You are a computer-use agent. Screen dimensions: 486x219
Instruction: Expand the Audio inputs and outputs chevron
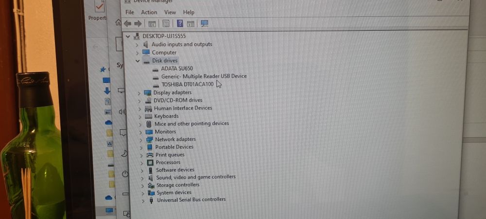(x=137, y=45)
